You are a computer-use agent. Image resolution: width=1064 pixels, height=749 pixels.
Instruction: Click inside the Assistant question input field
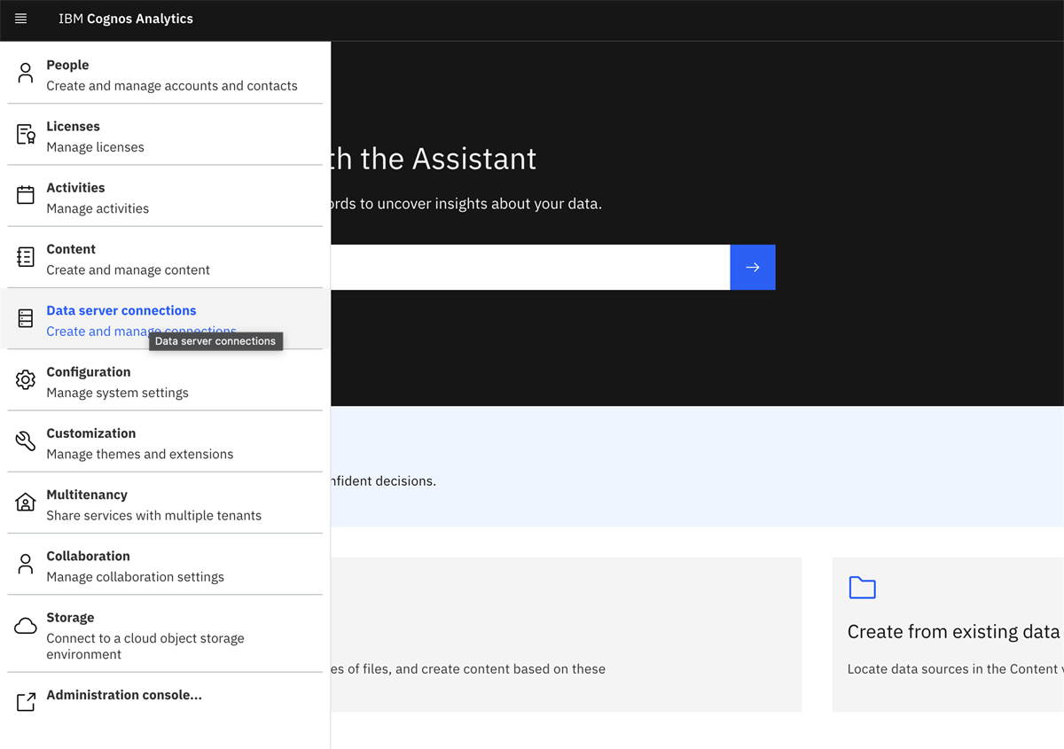pyautogui.click(x=532, y=266)
